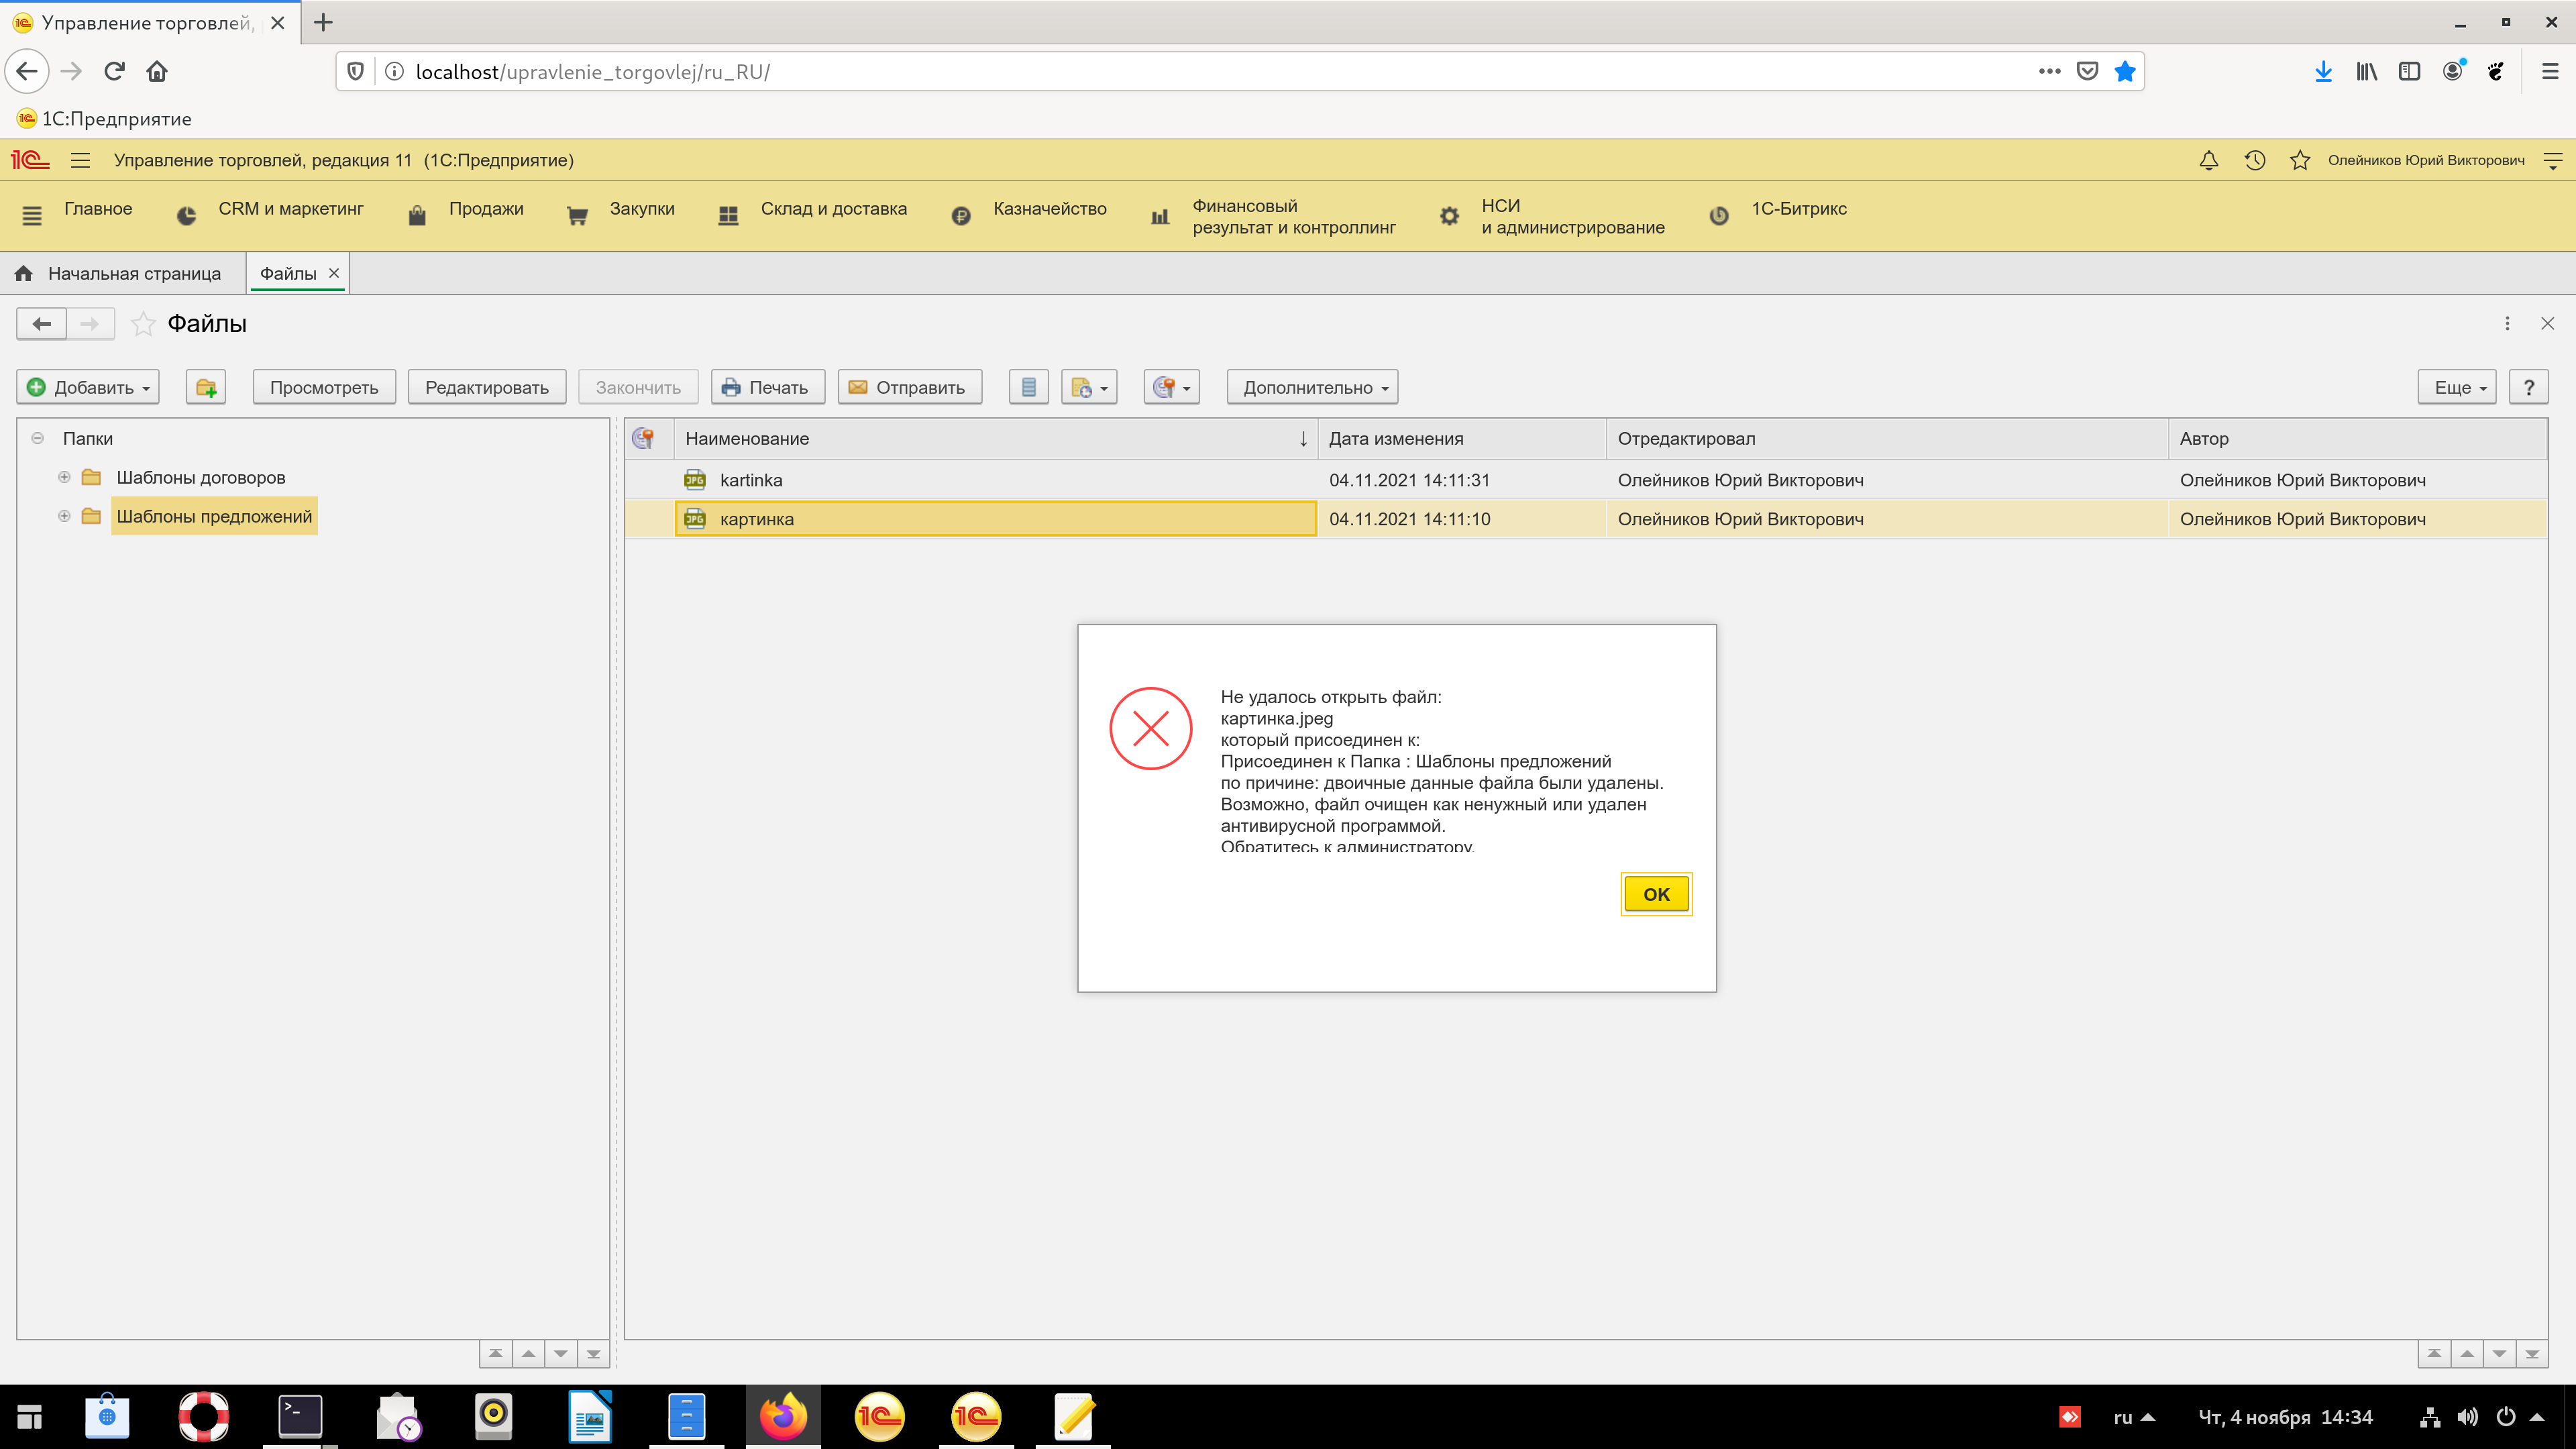Open 1C sections hamburger menu
This screenshot has height=1449, width=2576.
[x=81, y=160]
